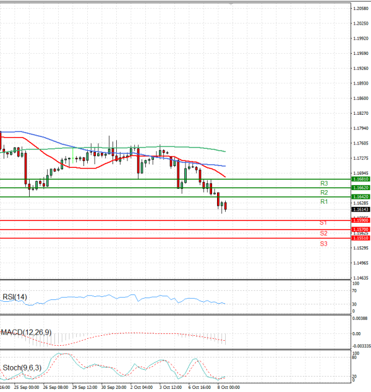Click the 8 Oct 00:00 time label
Image resolution: width=371 pixels, height=392 pixels.
(x=228, y=388)
